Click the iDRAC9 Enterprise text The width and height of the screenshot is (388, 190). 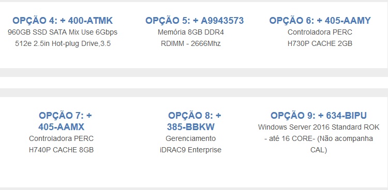[190, 150]
